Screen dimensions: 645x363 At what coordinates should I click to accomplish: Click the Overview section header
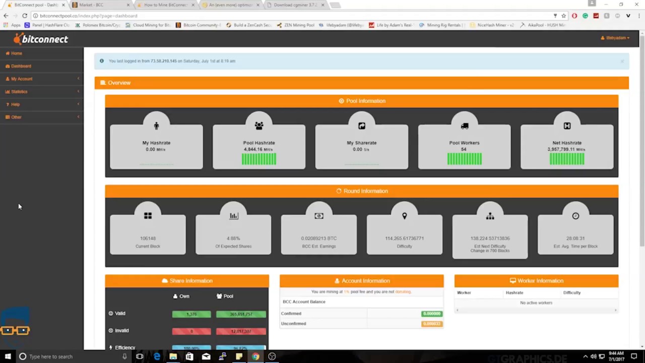coord(361,83)
